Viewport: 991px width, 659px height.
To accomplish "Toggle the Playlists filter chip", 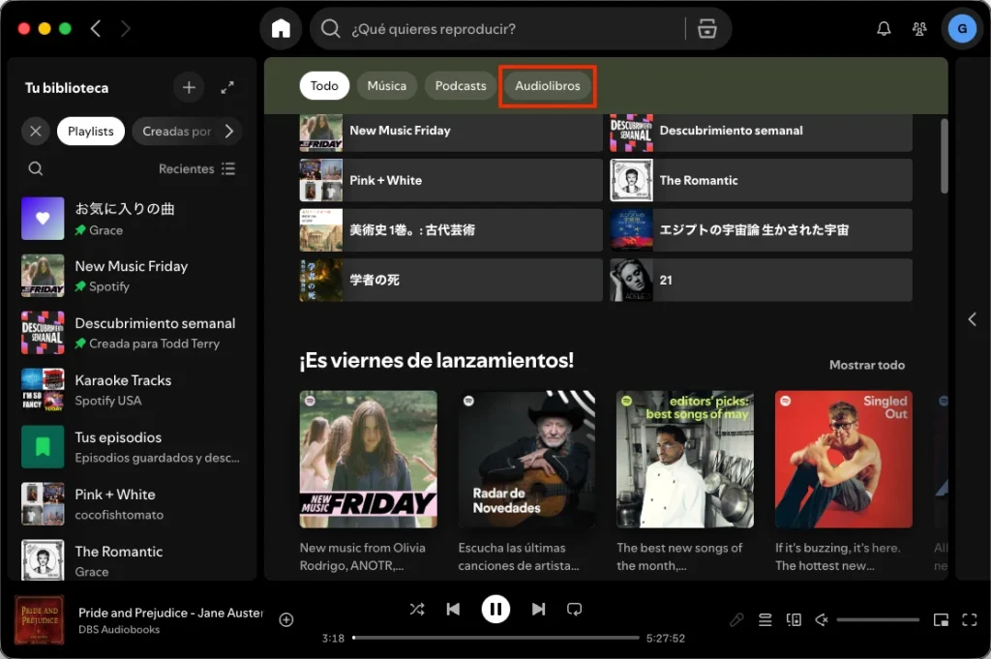I will tap(90, 131).
